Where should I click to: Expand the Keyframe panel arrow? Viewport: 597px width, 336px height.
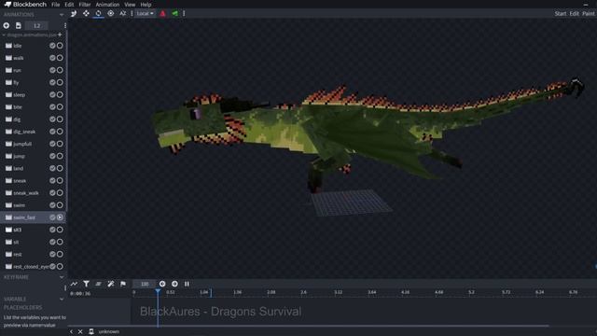point(62,277)
